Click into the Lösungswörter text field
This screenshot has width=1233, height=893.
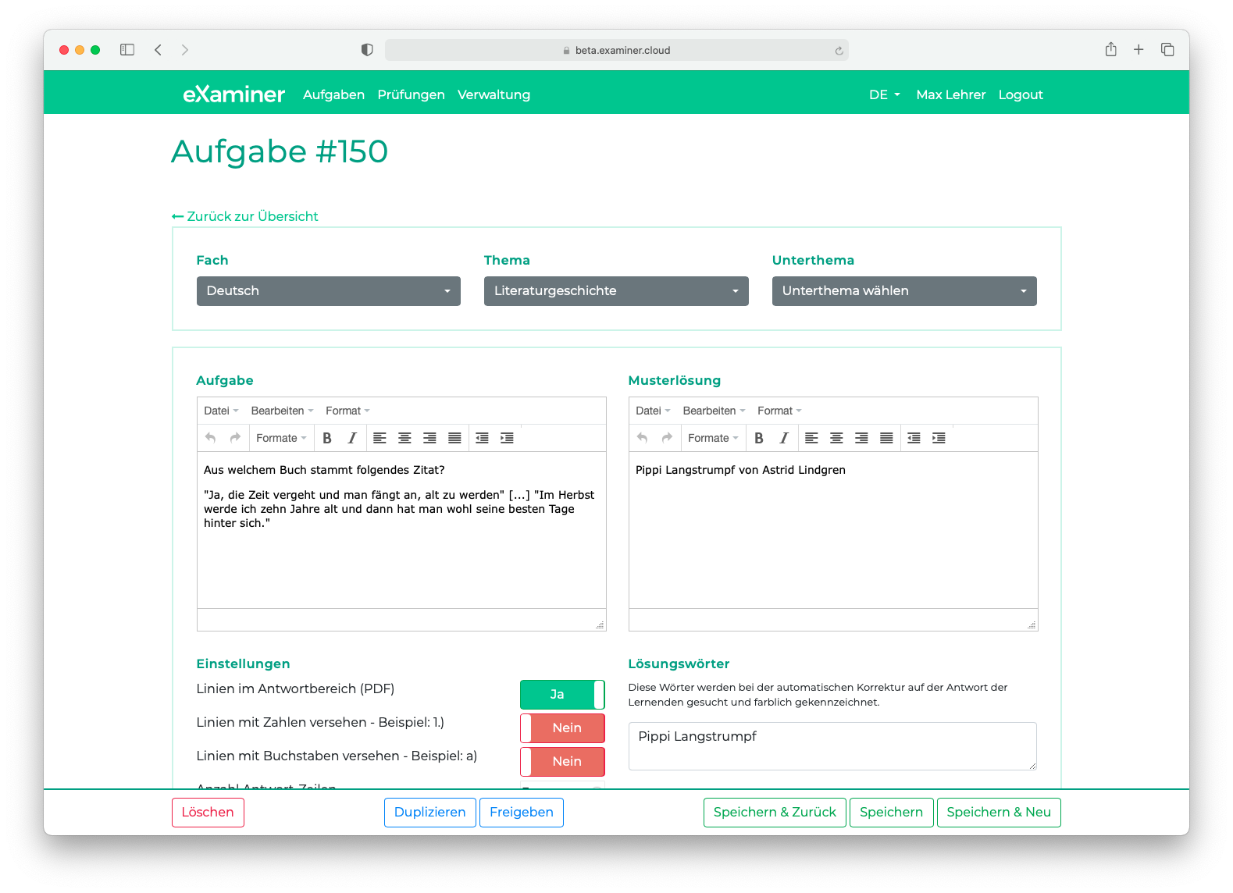[x=832, y=746]
